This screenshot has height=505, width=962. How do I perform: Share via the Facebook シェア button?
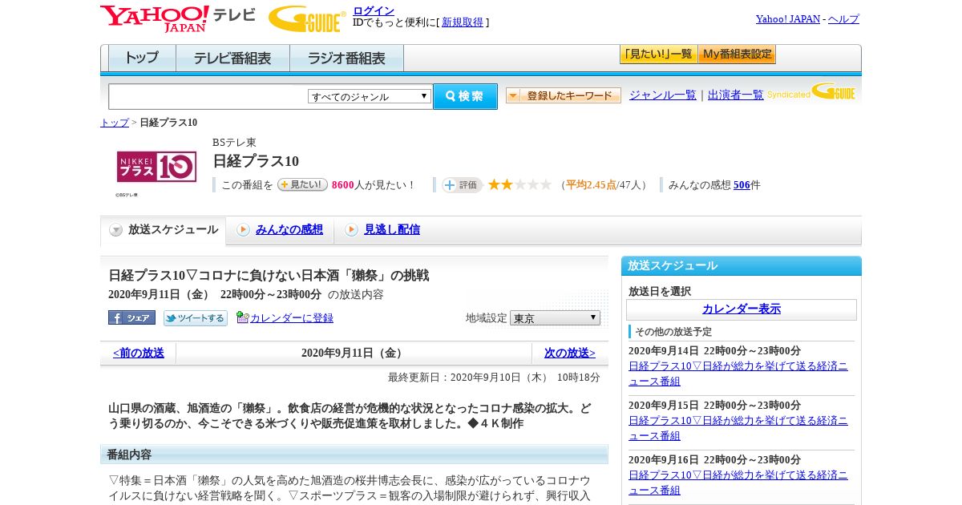[131, 317]
